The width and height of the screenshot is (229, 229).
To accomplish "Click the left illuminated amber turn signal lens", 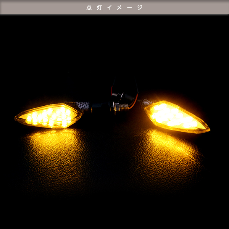I will [x=48, y=116].
